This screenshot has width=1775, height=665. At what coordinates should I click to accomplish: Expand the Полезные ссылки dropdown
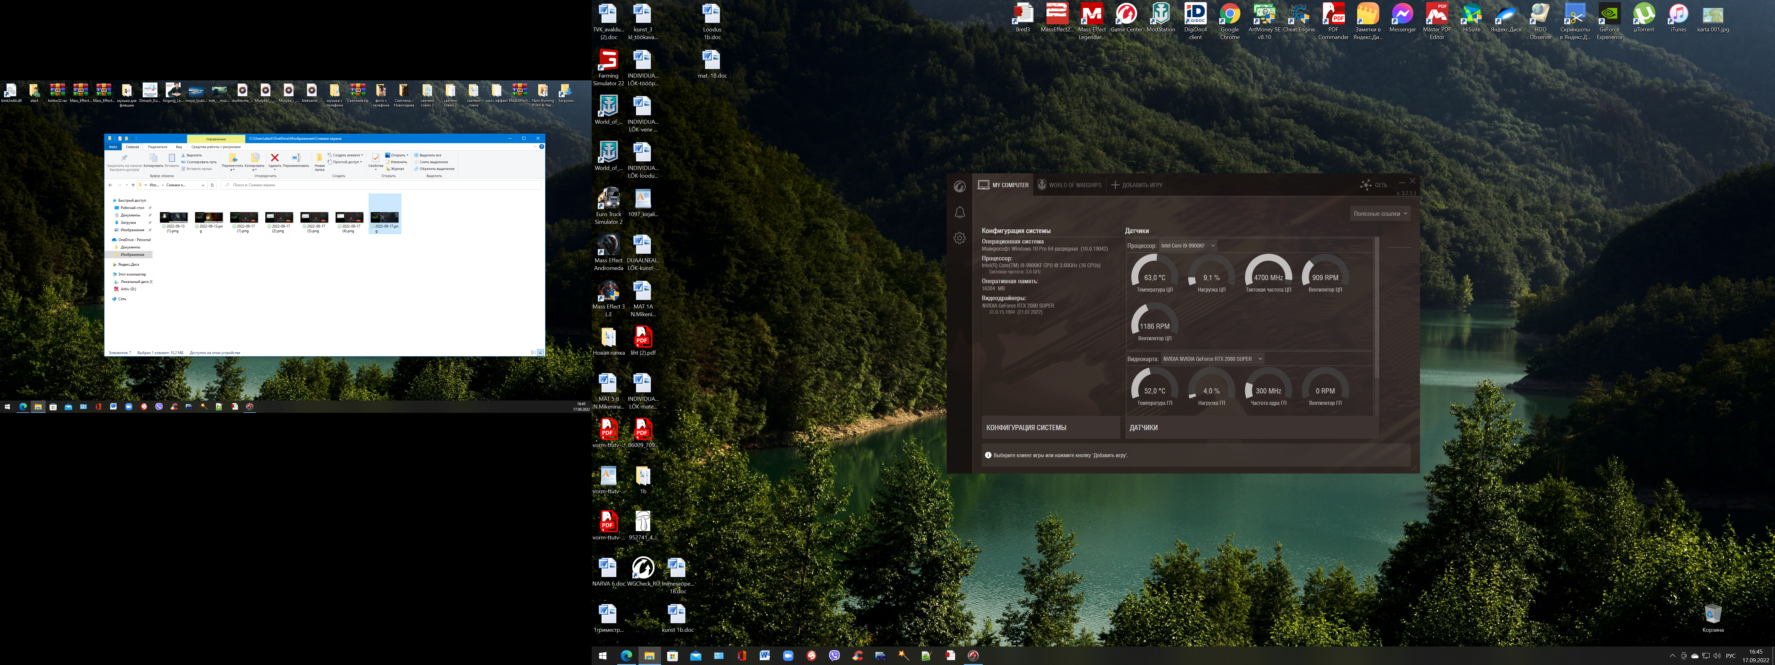pos(1380,213)
